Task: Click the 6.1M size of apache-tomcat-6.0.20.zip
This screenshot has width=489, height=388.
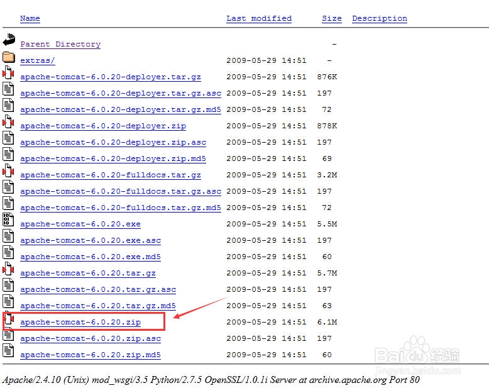Action: click(x=327, y=322)
